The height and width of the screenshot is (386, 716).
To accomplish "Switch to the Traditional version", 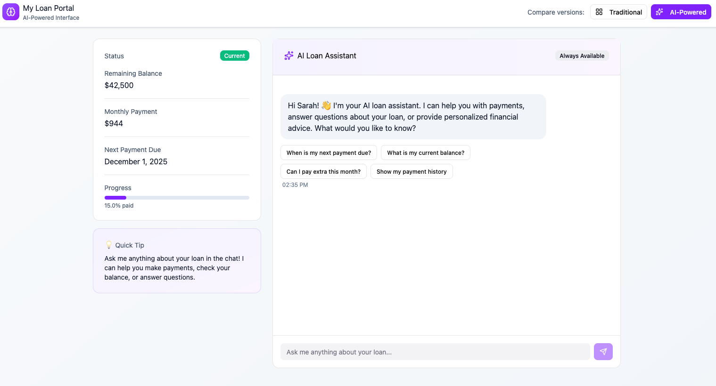I will point(618,12).
